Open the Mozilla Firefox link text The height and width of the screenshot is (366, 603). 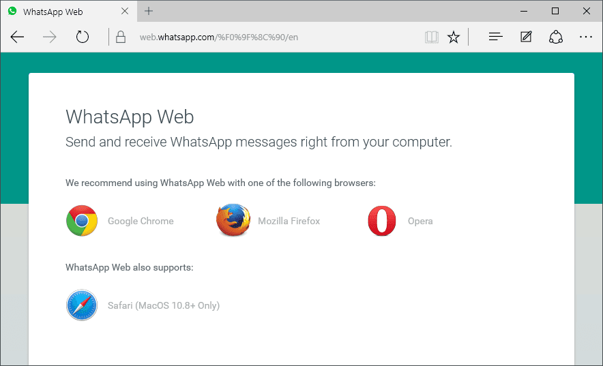(x=289, y=222)
